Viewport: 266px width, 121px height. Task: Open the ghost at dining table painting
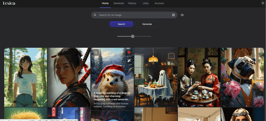pyautogui.click(x=156, y=77)
